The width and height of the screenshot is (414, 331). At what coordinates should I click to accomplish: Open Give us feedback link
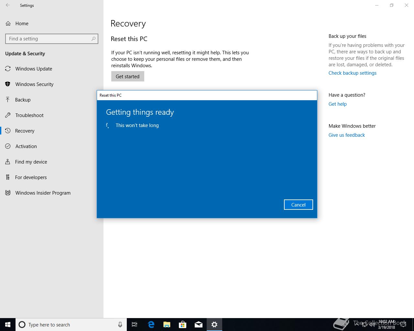click(346, 135)
